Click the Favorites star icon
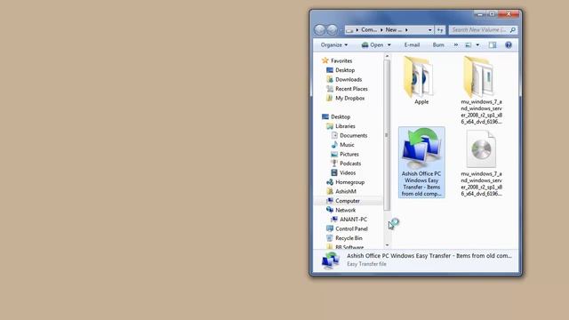The width and height of the screenshot is (569, 320). [x=325, y=60]
